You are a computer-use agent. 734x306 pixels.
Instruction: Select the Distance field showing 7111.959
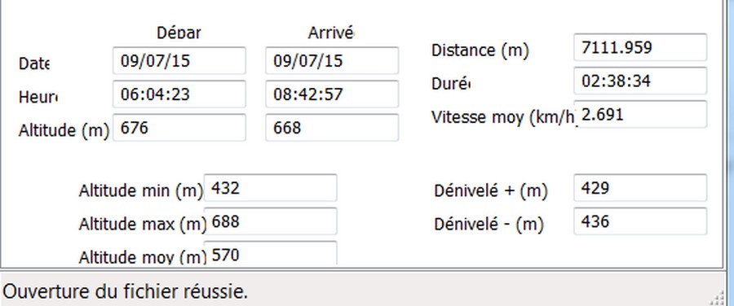pyautogui.click(x=640, y=47)
